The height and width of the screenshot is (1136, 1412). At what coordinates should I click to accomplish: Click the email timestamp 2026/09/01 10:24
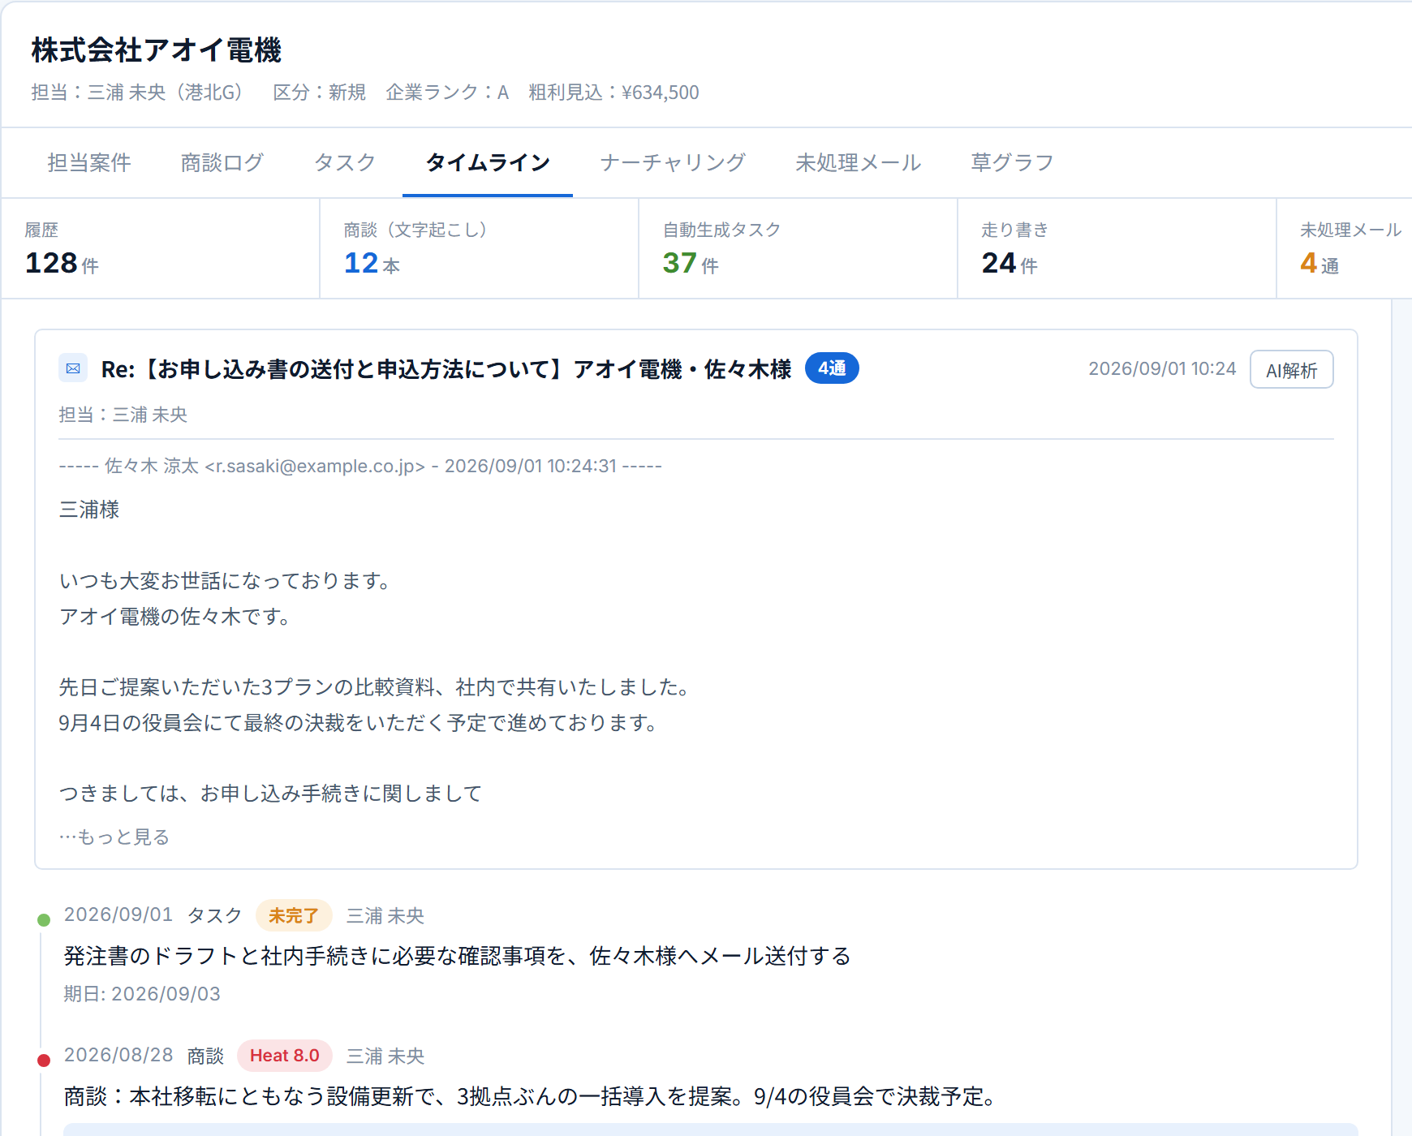[x=1162, y=369]
